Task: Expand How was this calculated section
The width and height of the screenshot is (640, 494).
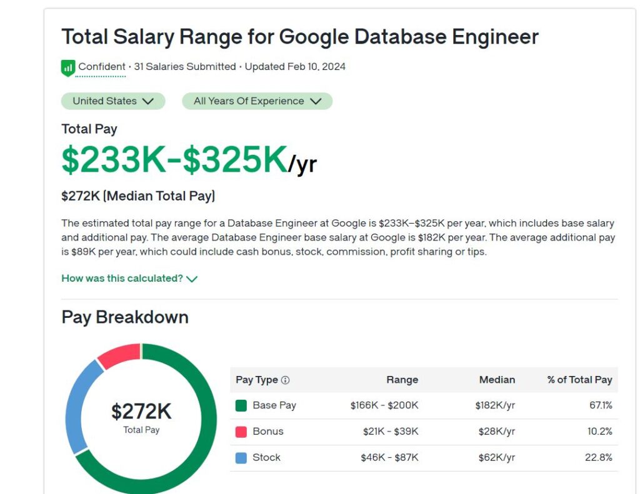Action: coord(122,279)
